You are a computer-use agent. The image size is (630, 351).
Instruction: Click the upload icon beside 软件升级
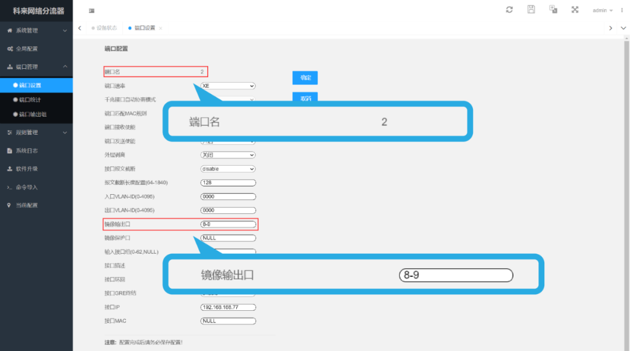point(10,169)
